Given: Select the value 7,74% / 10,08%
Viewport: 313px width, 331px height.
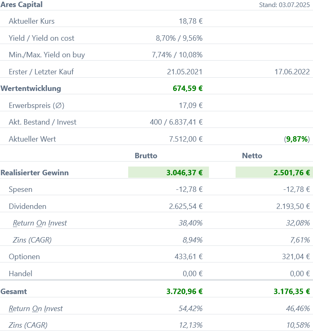Looking at the screenshot, I should [x=177, y=55].
